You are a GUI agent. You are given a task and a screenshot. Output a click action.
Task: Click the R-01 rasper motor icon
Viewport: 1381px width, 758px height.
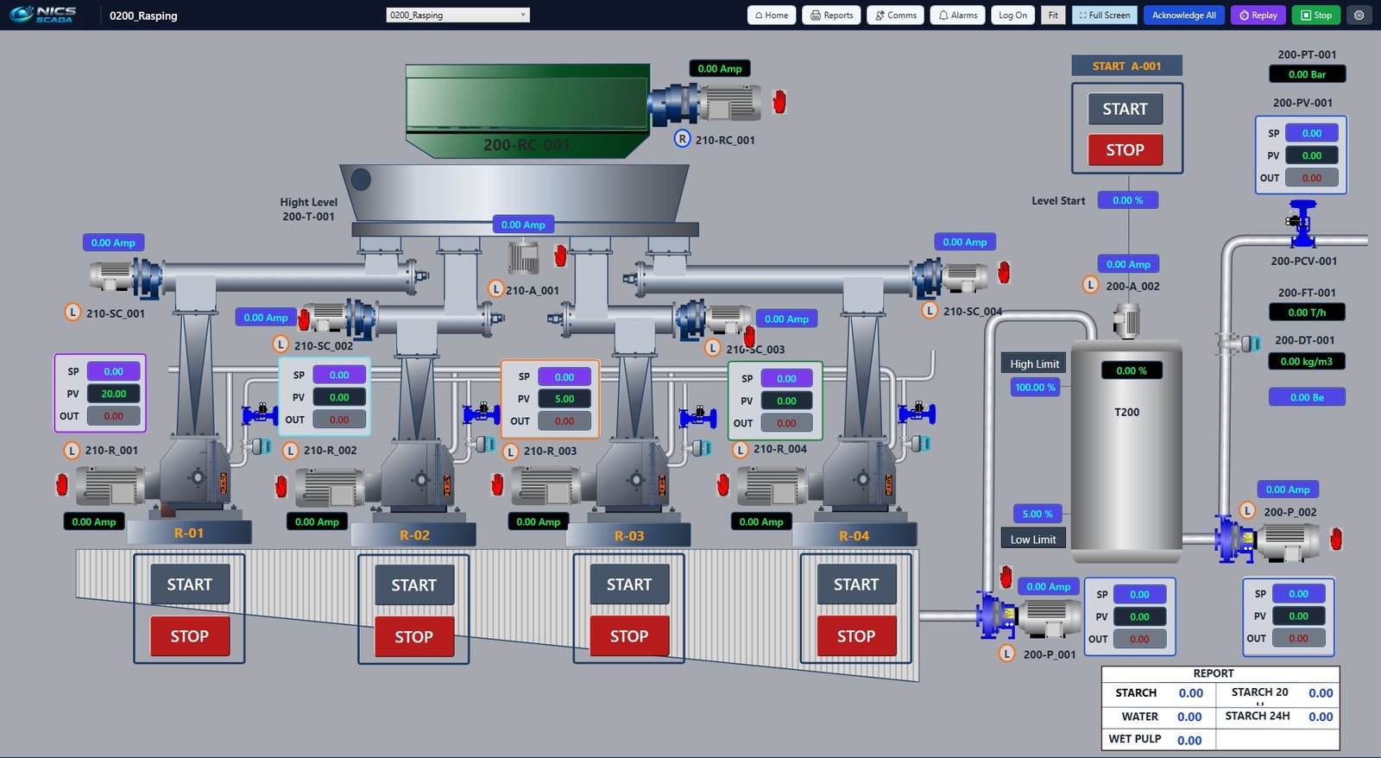coord(110,485)
